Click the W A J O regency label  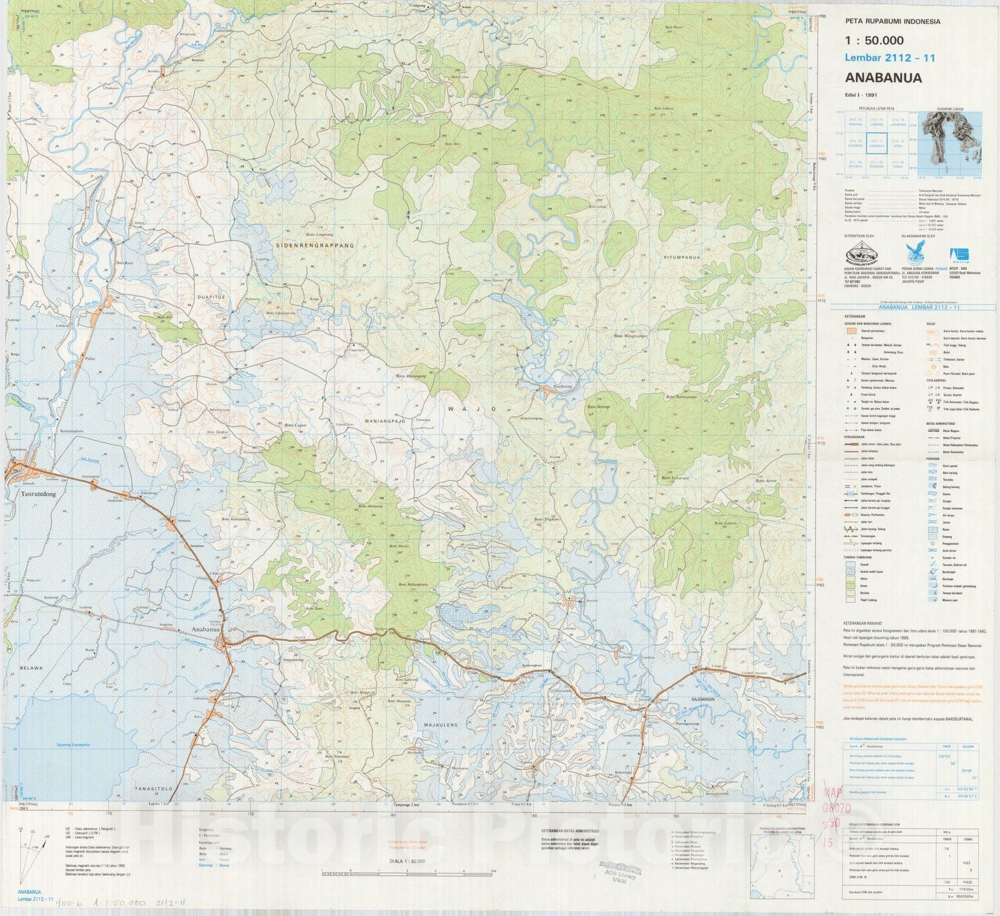point(472,409)
